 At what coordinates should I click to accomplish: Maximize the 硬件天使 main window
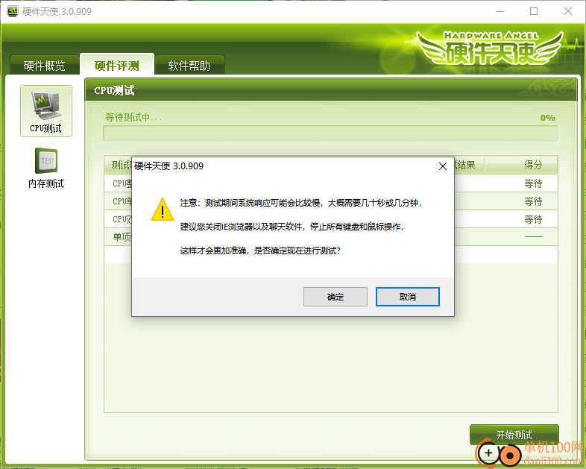[x=534, y=11]
